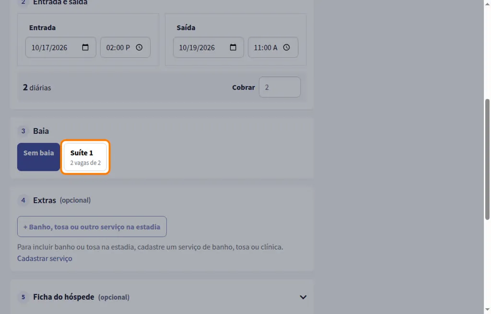Viewport: 491px width, 314px height.
Task: Click the 'Baia' section heading
Action: [x=41, y=131]
